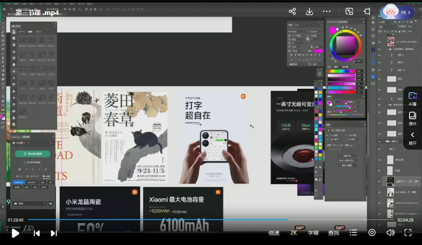Select the png@2x format chip
Image resolution: width=422 pixels, height=245 pixels.
click(x=32, y=182)
